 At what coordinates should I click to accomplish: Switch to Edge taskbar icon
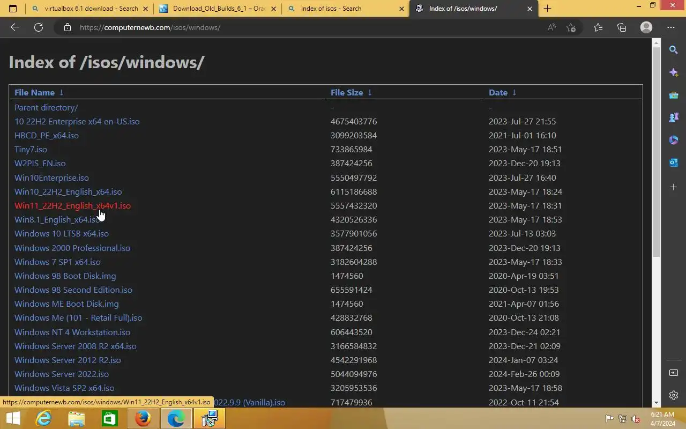[x=176, y=418]
